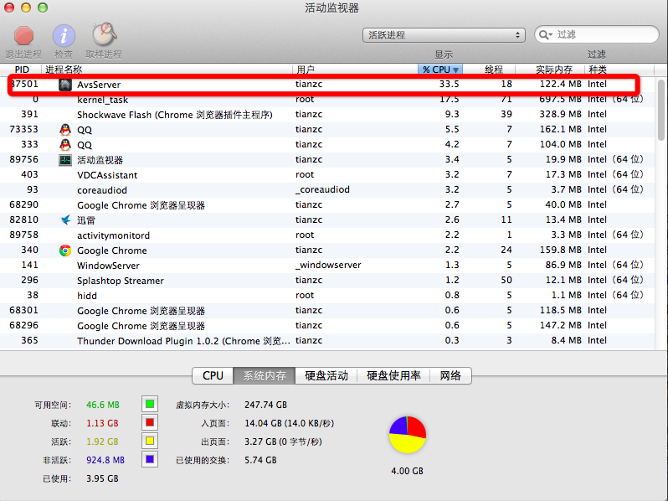668x501 pixels.
Task: Select Google Chrome 浏览器呈现器 PID 68301 row
Action: 327,311
